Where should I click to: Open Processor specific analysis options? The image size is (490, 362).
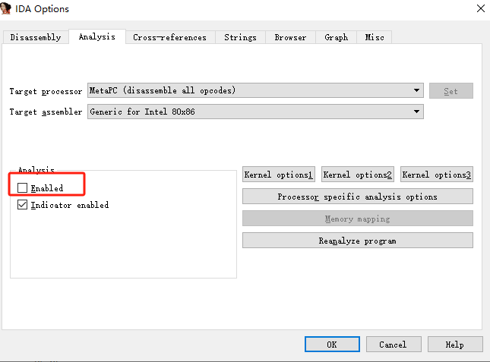click(357, 197)
